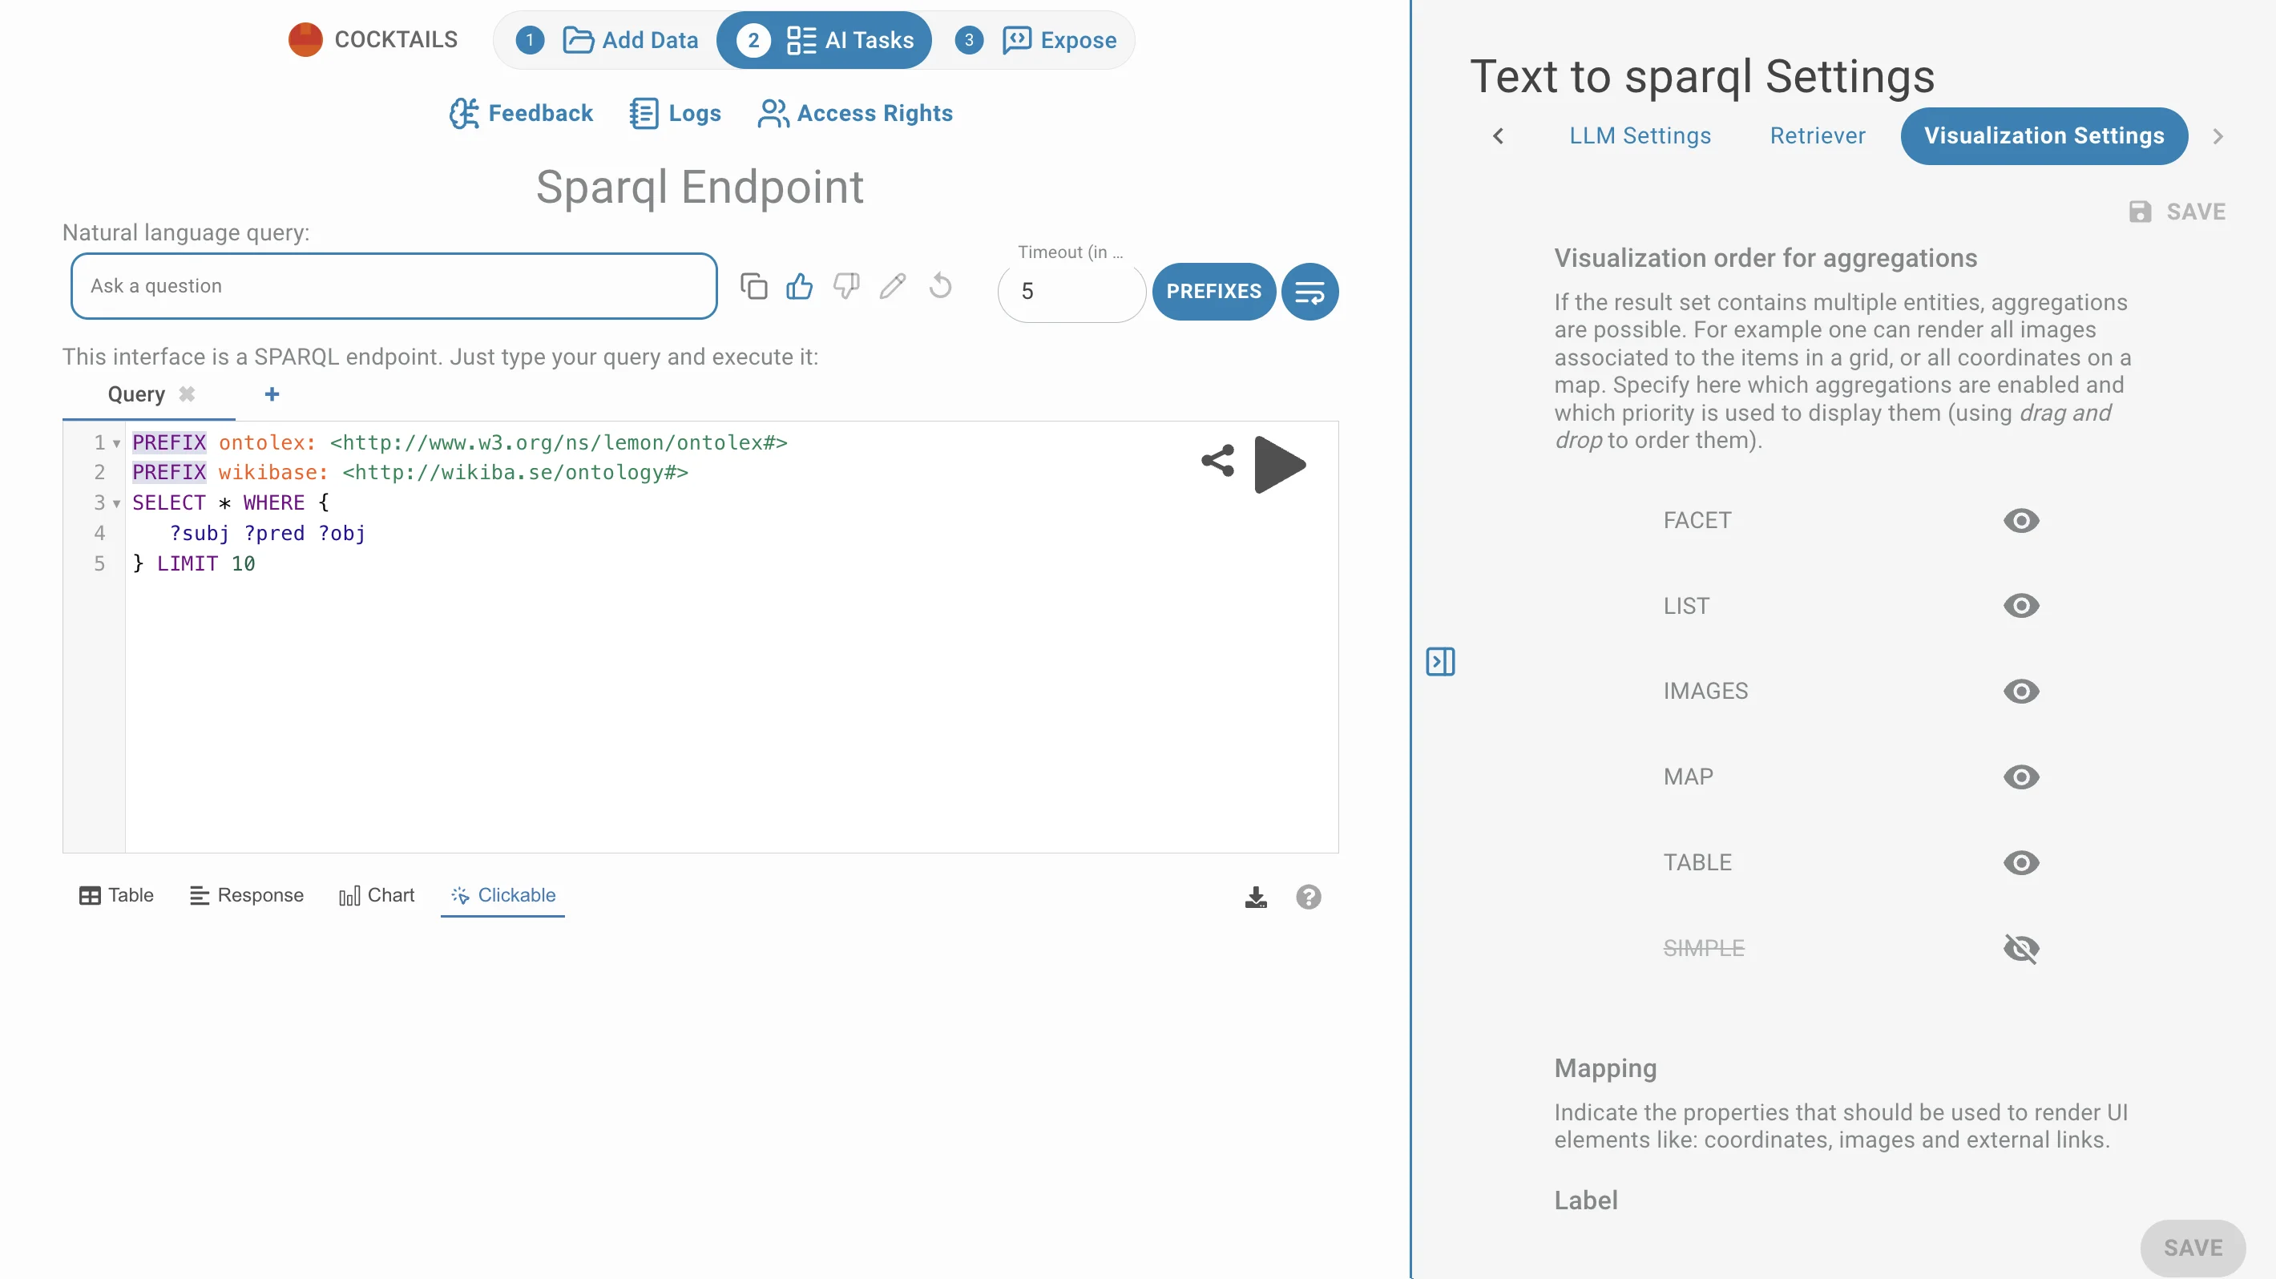Go to the Expose step
The width and height of the screenshot is (2276, 1279).
pos(1035,40)
